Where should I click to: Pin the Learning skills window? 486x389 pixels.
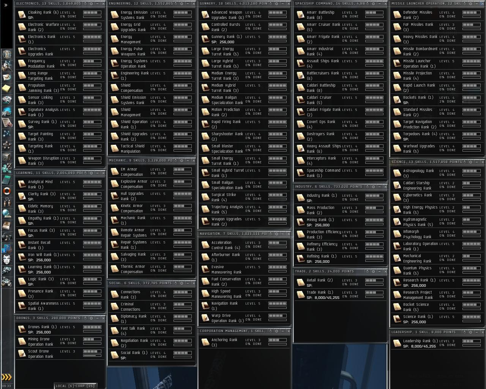pyautogui.click(x=91, y=173)
